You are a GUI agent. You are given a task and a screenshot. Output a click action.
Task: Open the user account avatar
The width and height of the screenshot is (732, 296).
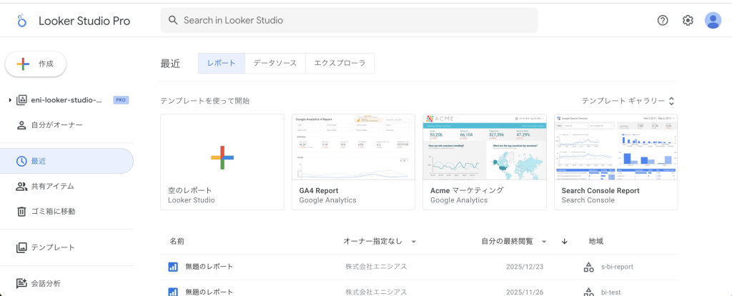click(x=713, y=21)
